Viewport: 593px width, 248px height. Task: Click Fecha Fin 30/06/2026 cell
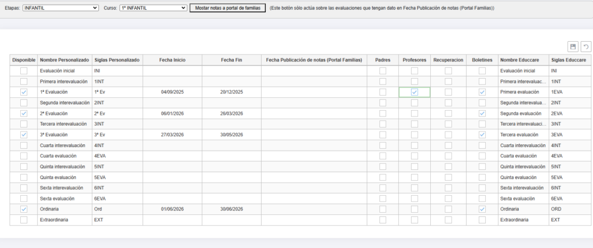click(232, 209)
